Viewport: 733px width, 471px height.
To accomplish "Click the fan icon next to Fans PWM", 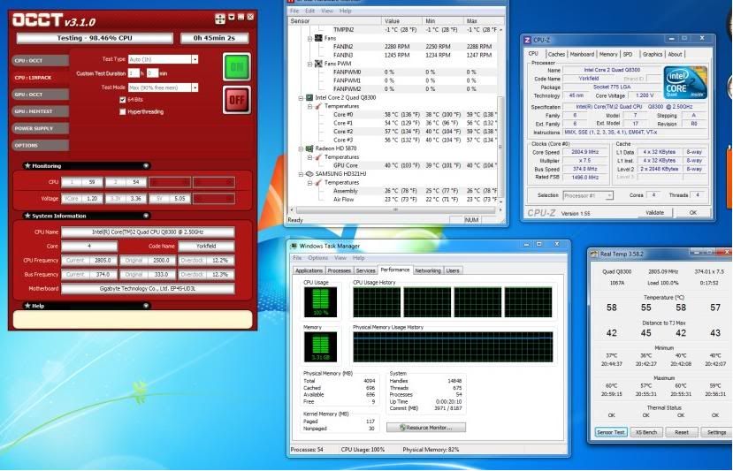I will click(318, 64).
